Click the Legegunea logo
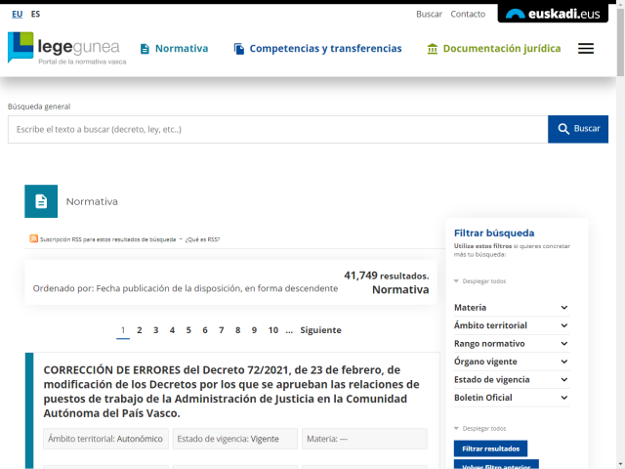 [x=67, y=48]
